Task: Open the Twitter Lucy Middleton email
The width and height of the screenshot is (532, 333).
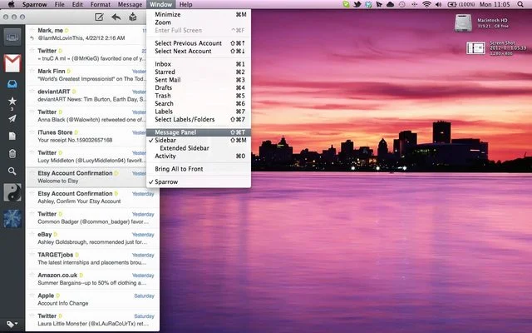Action: (86, 157)
